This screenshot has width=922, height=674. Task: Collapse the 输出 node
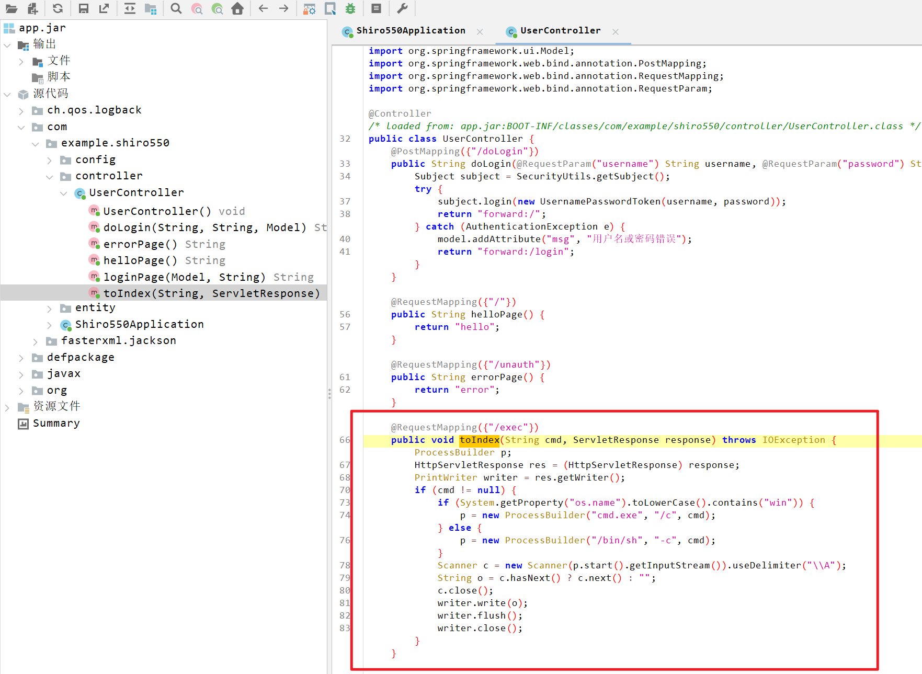coord(7,45)
